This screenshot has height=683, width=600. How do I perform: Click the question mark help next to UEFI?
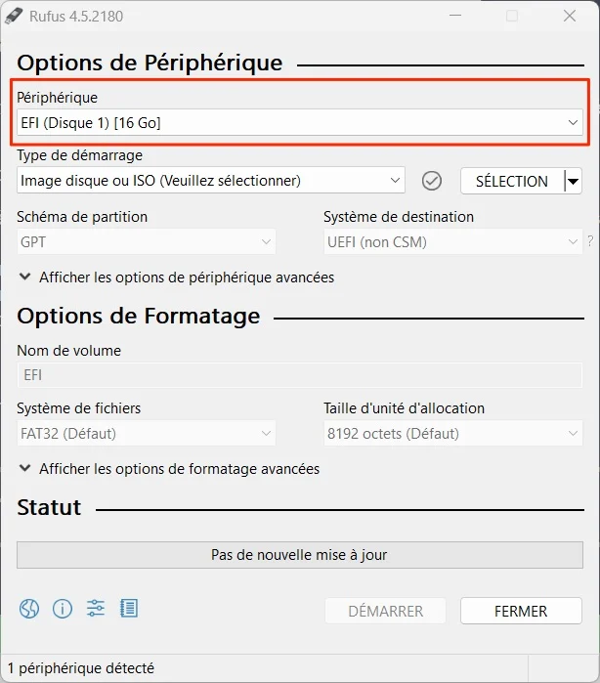(x=590, y=241)
